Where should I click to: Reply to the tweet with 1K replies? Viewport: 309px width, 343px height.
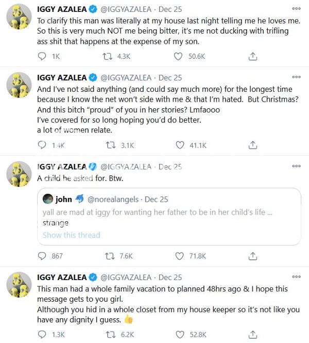pyautogui.click(x=43, y=57)
